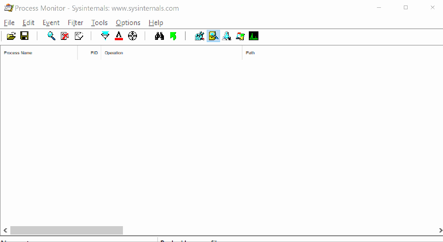Image resolution: width=443 pixels, height=242 pixels.
Task: Click the Clear display icon
Action: (79, 36)
